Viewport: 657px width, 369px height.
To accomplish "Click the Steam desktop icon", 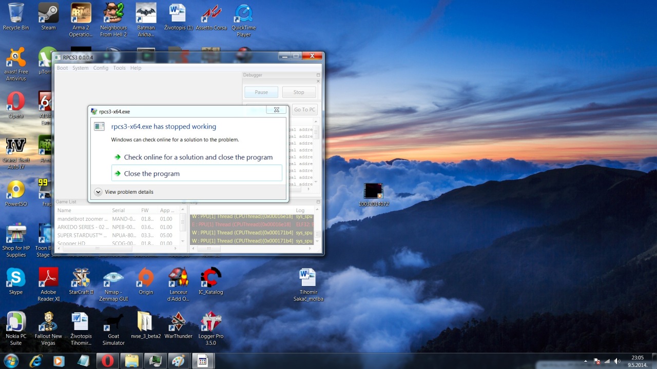I will [x=48, y=14].
